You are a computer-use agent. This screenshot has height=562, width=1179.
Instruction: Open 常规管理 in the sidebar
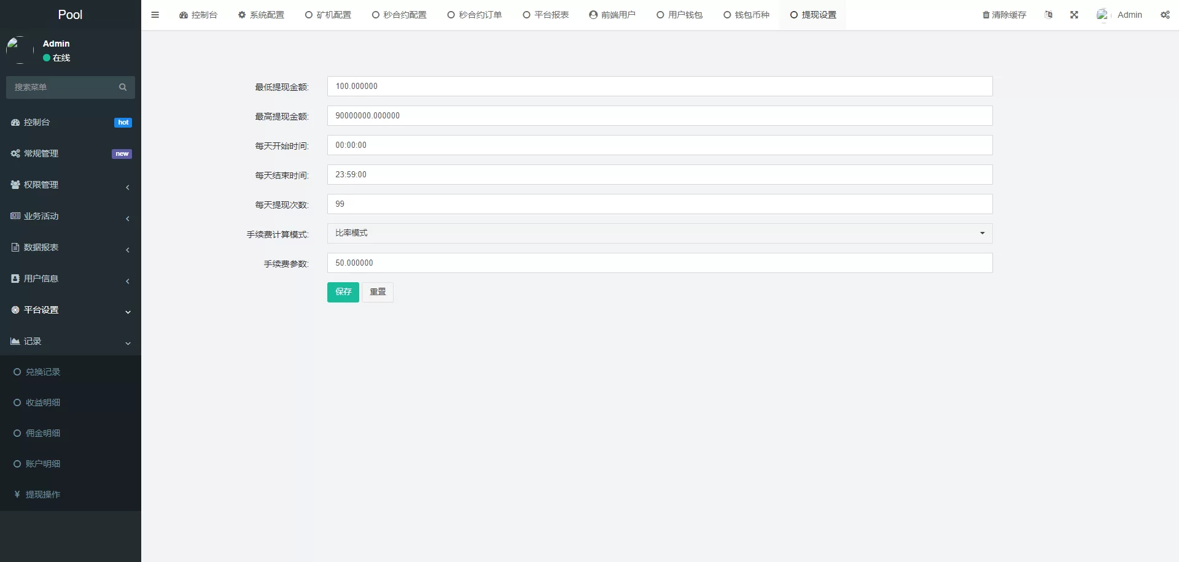click(x=71, y=153)
